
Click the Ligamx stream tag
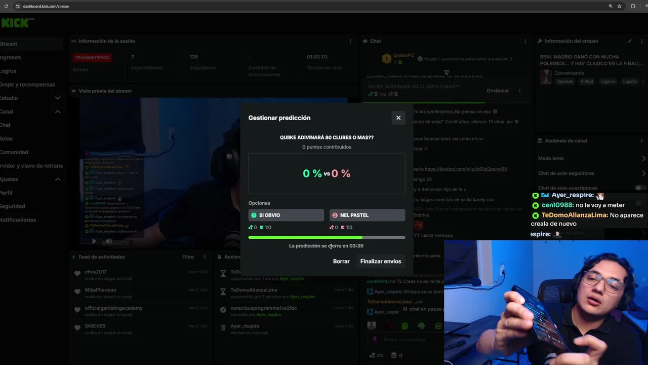[x=608, y=82]
